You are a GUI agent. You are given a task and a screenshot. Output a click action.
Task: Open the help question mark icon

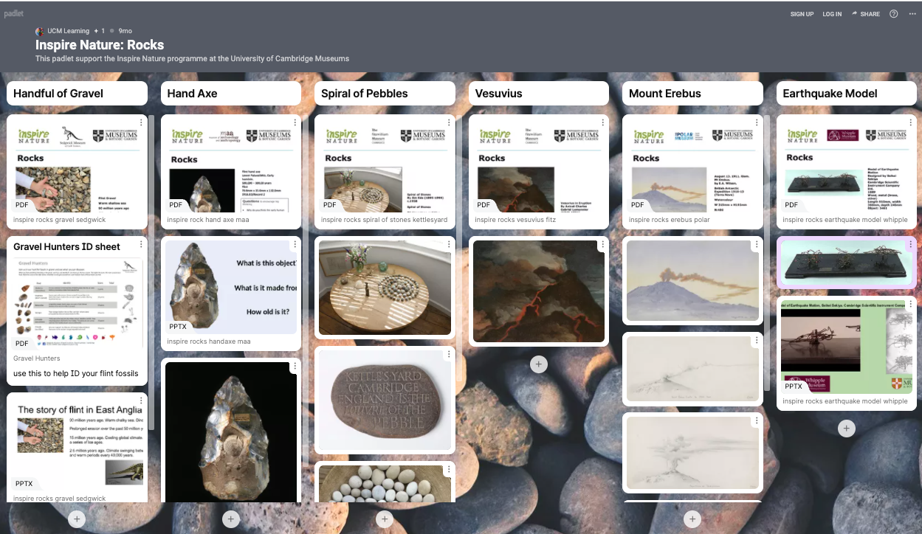(x=894, y=14)
